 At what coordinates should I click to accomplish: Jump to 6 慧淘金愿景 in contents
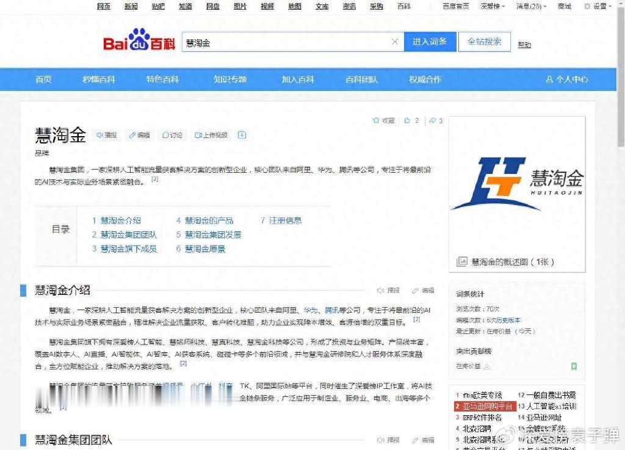[201, 249]
